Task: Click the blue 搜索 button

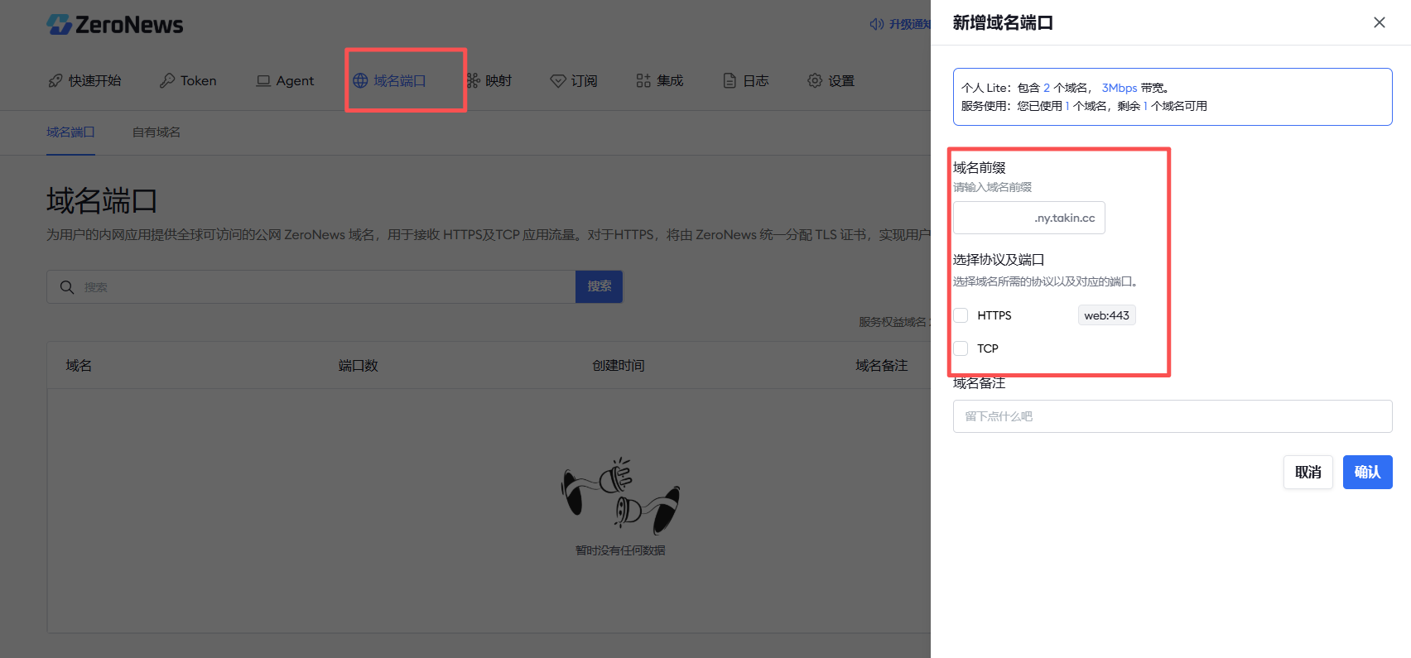Action: [x=599, y=286]
